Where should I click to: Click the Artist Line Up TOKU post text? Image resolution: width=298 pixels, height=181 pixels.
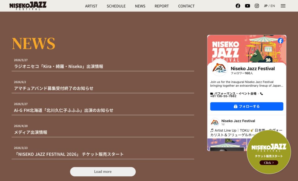(246, 133)
